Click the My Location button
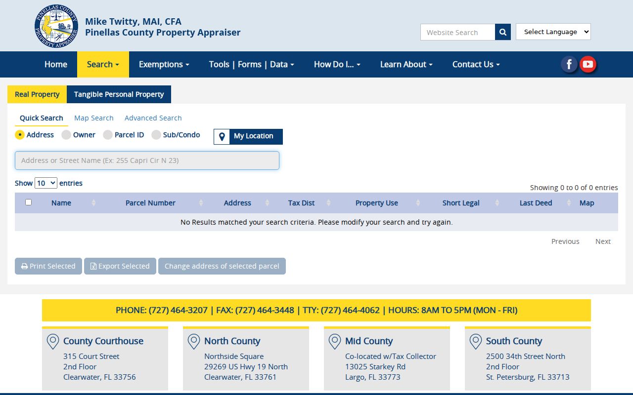The height and width of the screenshot is (395, 633). [248, 136]
